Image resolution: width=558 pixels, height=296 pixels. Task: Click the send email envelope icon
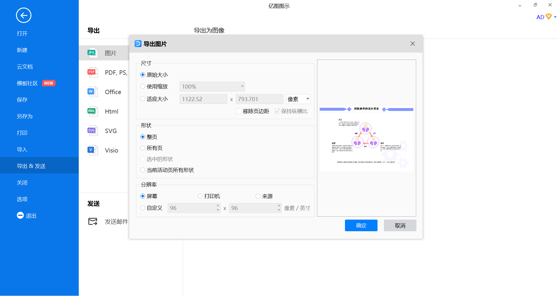pos(93,222)
